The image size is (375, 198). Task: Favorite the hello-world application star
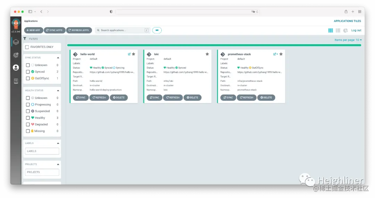[134, 54]
